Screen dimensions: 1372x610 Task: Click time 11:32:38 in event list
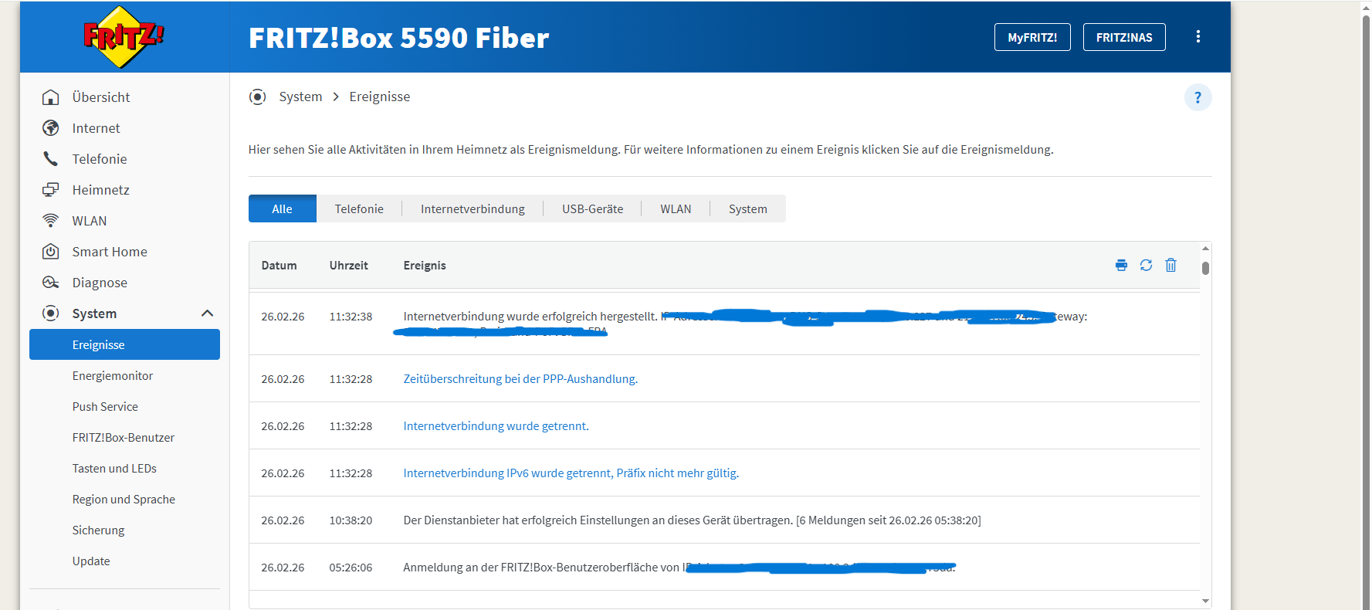[x=351, y=317]
